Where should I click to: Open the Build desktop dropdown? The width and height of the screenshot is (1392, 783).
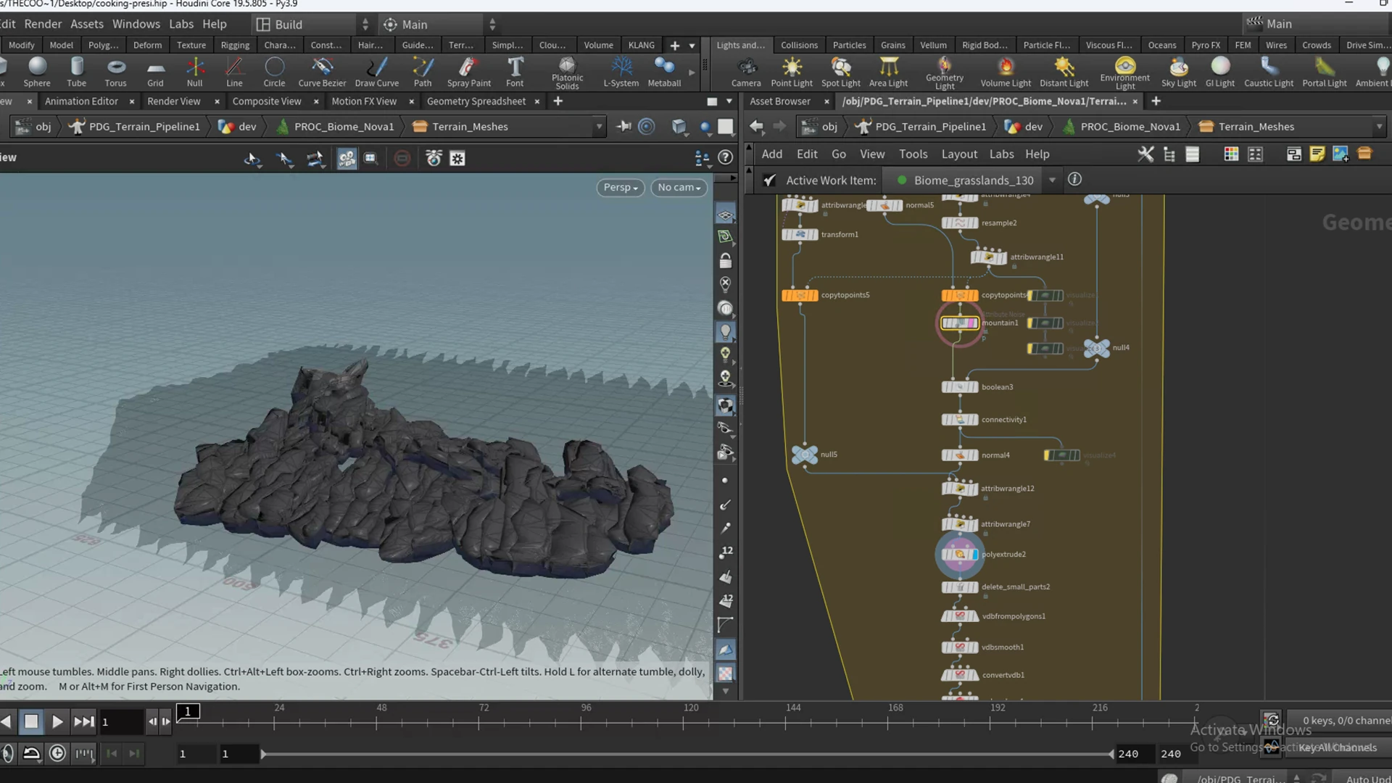pyautogui.click(x=312, y=25)
